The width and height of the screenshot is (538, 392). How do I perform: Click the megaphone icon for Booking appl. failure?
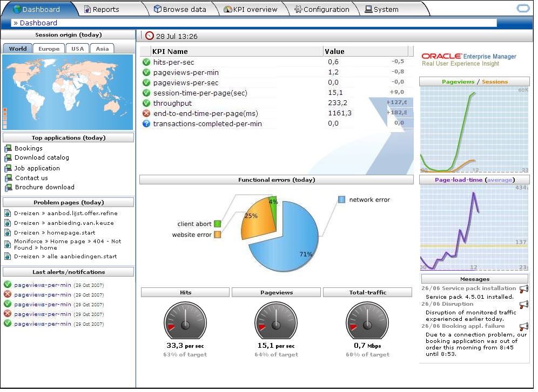[523, 327]
